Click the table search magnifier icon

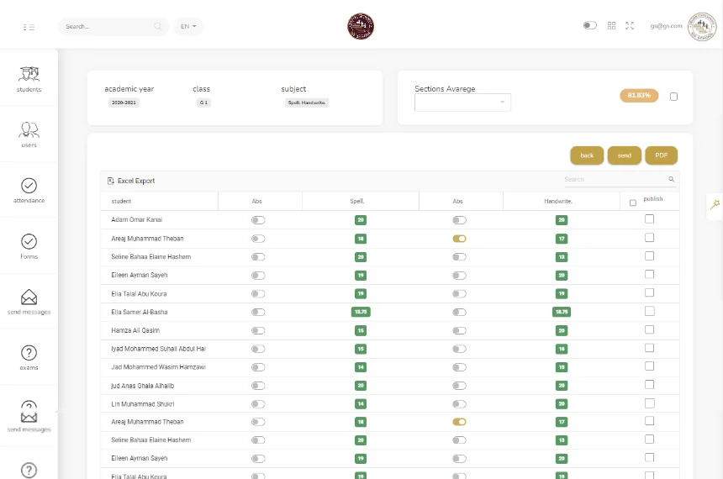(672, 179)
